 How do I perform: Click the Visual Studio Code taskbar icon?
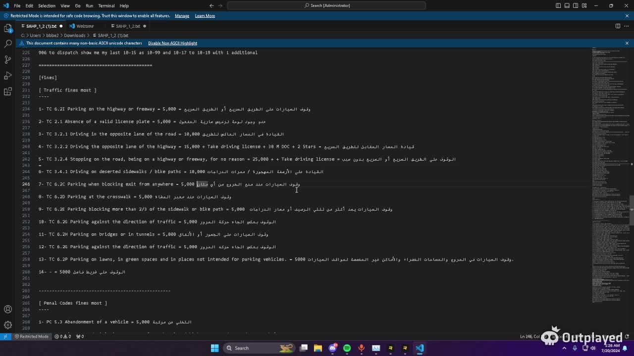pyautogui.click(x=420, y=348)
